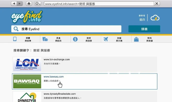The image size is (172, 102).
Task: Focus the 搜尋 Eyefind search field
Action: [66, 29]
